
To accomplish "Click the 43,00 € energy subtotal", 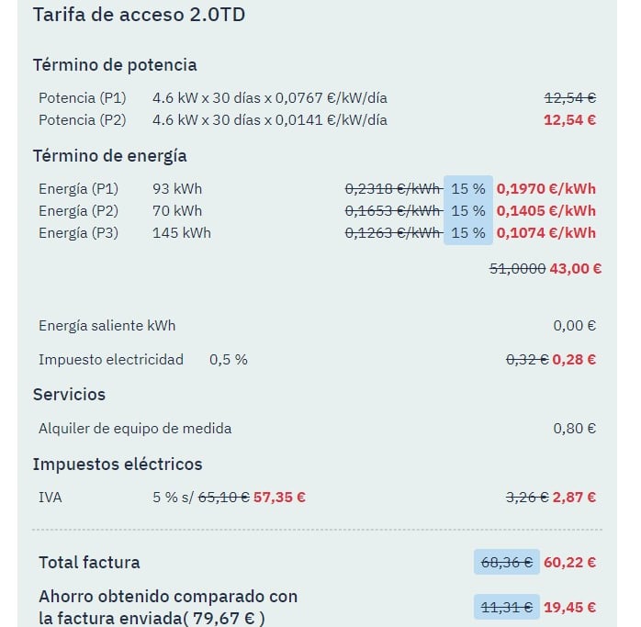I will (x=576, y=268).
